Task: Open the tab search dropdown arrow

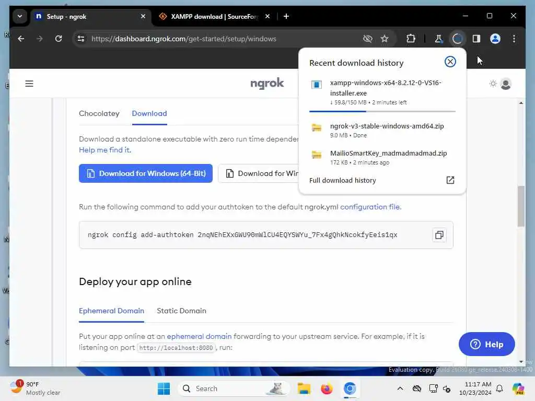Action: [20, 16]
